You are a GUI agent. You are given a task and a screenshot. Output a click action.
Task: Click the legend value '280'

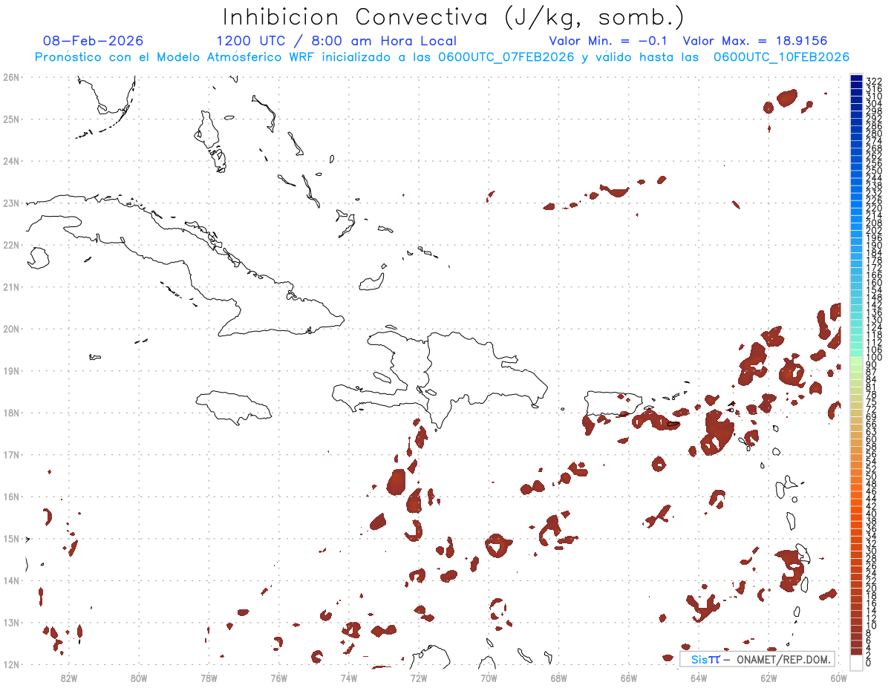pyautogui.click(x=873, y=133)
